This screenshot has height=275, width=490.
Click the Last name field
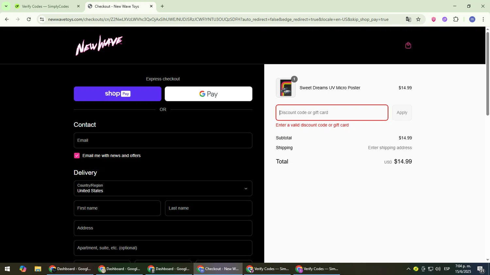208,208
